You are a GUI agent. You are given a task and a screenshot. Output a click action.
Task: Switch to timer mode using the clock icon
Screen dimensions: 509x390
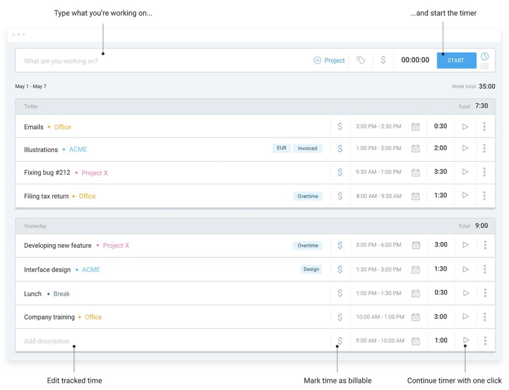tap(485, 56)
